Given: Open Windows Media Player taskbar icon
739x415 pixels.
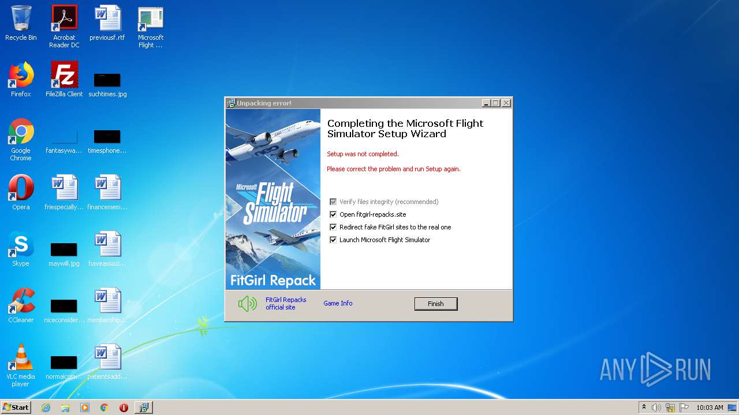Looking at the screenshot, I should [x=85, y=408].
